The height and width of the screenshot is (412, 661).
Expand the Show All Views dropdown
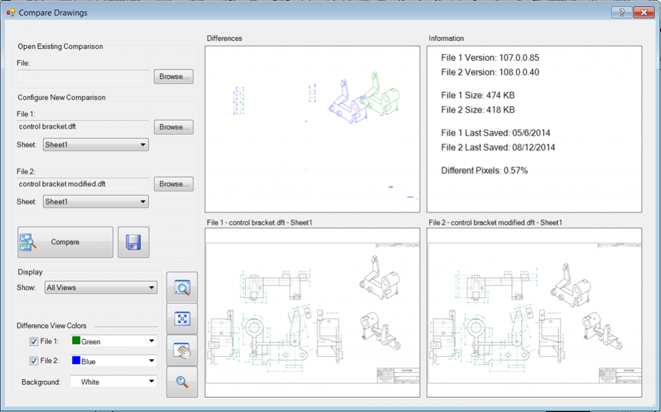tap(101, 288)
